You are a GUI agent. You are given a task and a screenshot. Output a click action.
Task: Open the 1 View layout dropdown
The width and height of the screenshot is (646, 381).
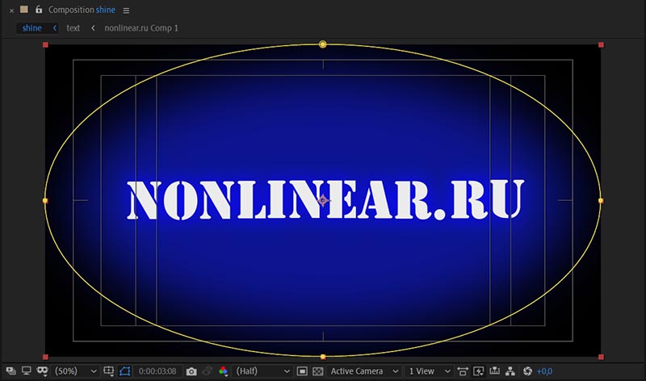click(x=430, y=371)
